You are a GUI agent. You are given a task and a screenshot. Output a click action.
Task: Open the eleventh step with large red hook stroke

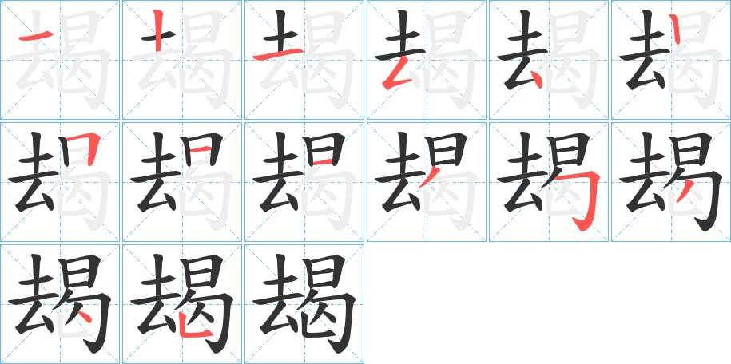(x=549, y=182)
